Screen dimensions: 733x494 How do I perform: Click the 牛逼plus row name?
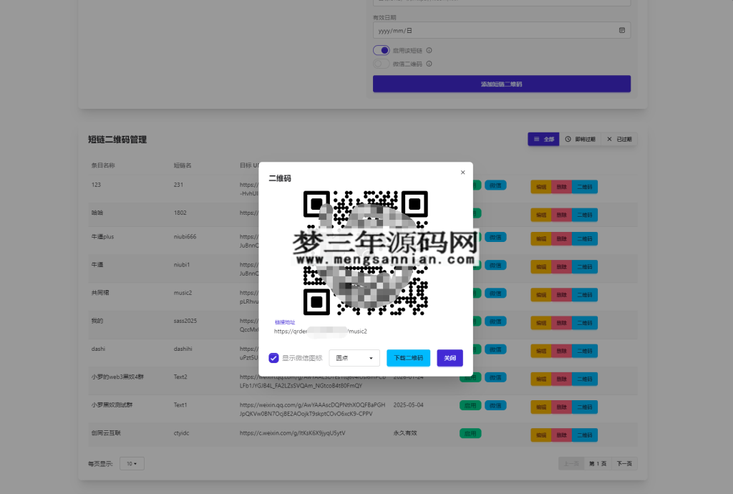(102, 237)
